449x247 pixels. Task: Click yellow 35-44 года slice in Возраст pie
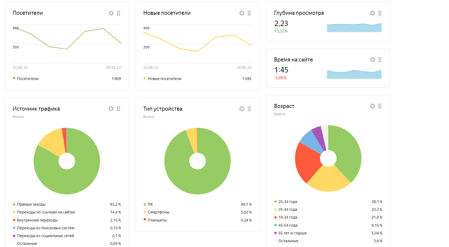coord(328,179)
